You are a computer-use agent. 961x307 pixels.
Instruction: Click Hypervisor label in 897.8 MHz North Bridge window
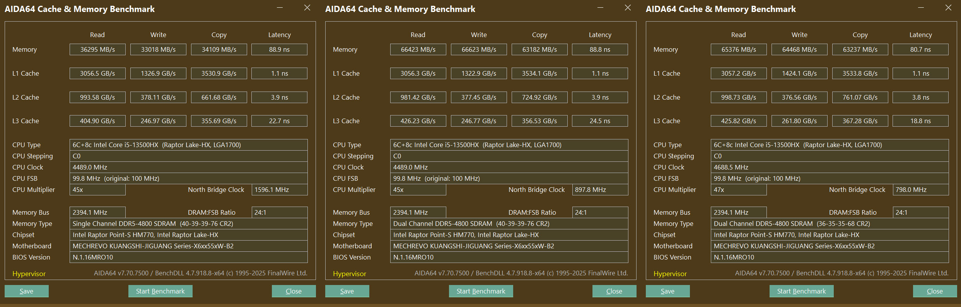click(350, 273)
